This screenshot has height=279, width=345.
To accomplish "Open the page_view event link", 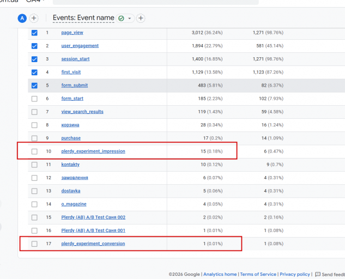I will (x=72, y=33).
